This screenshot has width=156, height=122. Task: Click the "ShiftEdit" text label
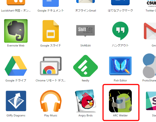coord(85,46)
